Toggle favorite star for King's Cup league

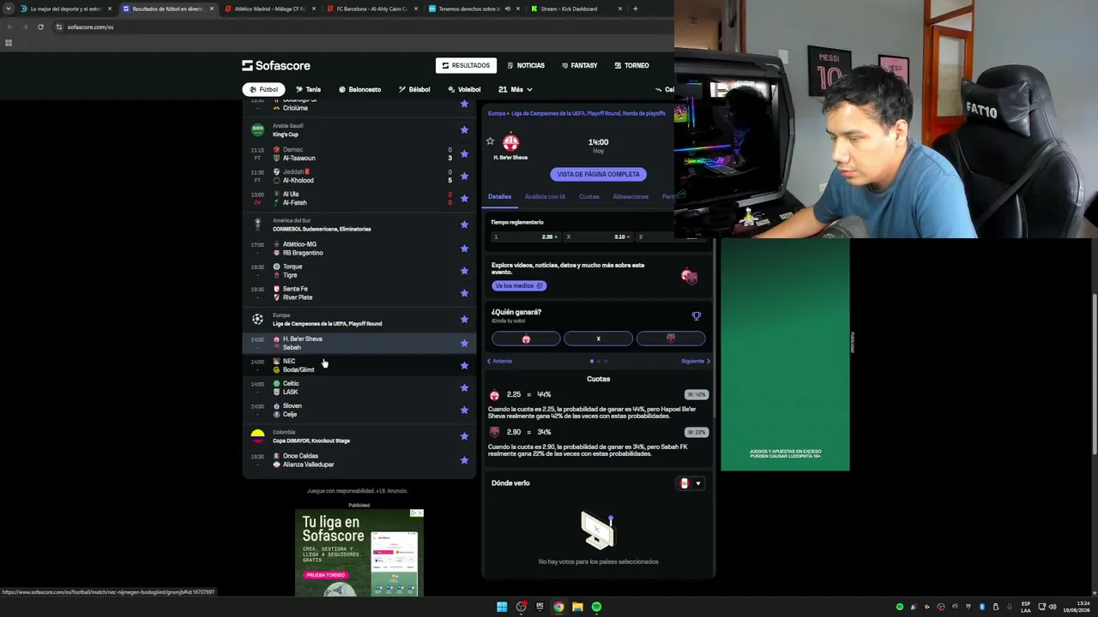(x=464, y=129)
